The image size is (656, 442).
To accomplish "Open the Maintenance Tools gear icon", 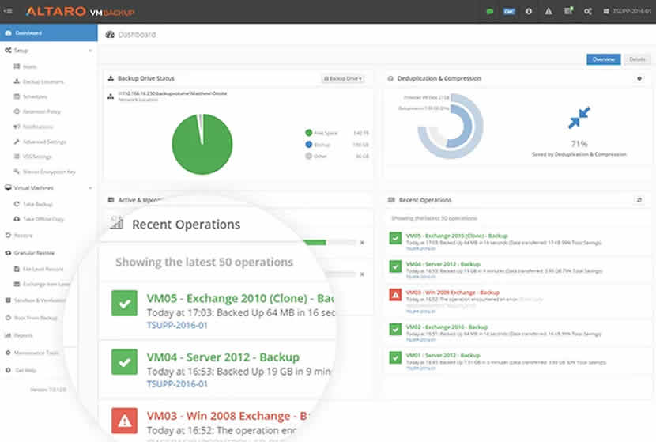I will coord(8,353).
